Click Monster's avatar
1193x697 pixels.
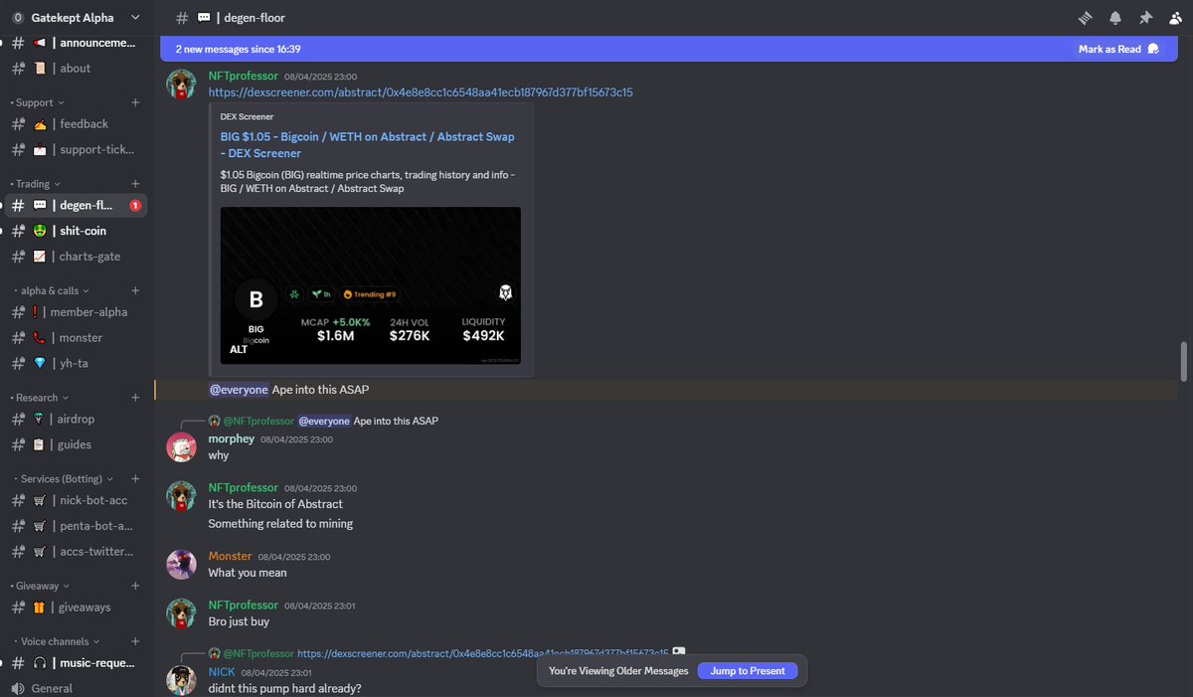point(181,565)
